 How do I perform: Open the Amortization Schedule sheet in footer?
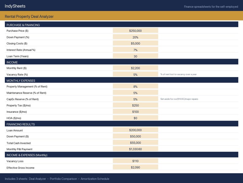[x=95, y=179]
